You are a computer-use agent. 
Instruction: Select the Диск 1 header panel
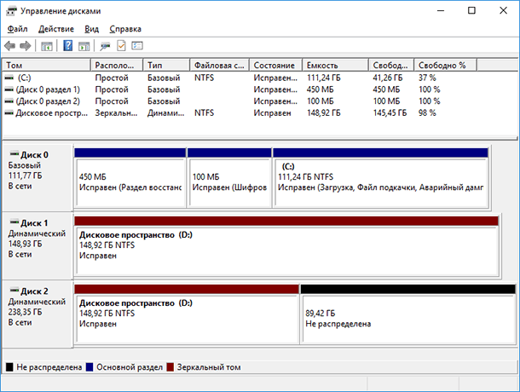click(38, 245)
